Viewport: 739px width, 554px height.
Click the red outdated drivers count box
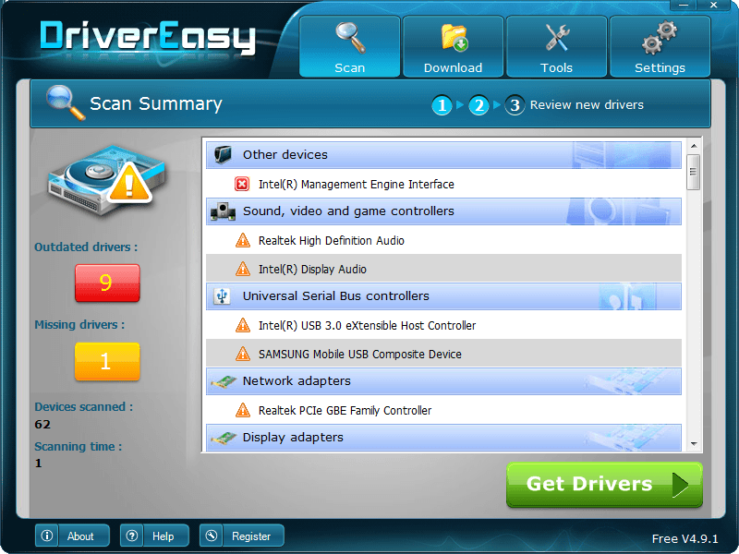(x=107, y=283)
